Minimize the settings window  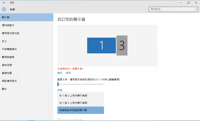point(181,3)
